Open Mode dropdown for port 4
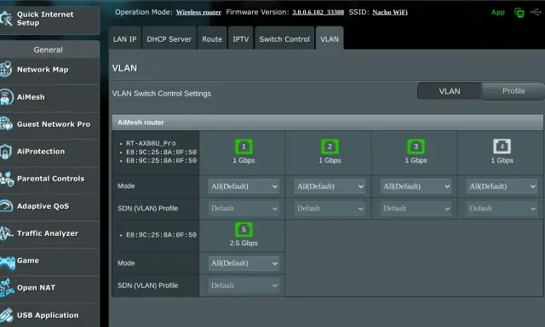The image size is (545, 327). [502, 186]
